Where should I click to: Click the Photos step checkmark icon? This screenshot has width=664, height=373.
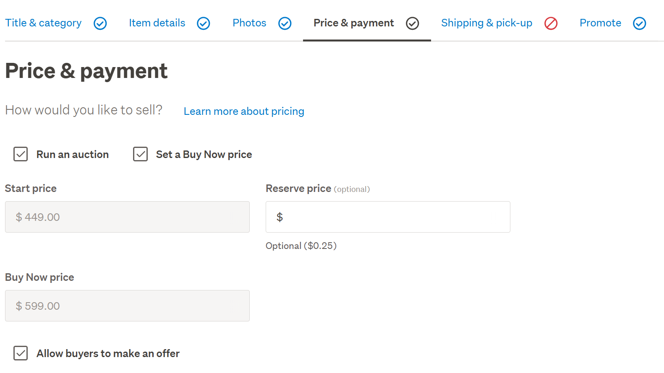(x=285, y=23)
